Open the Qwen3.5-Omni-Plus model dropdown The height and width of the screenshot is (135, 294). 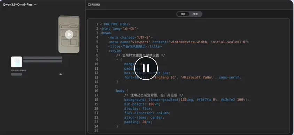(20, 5)
